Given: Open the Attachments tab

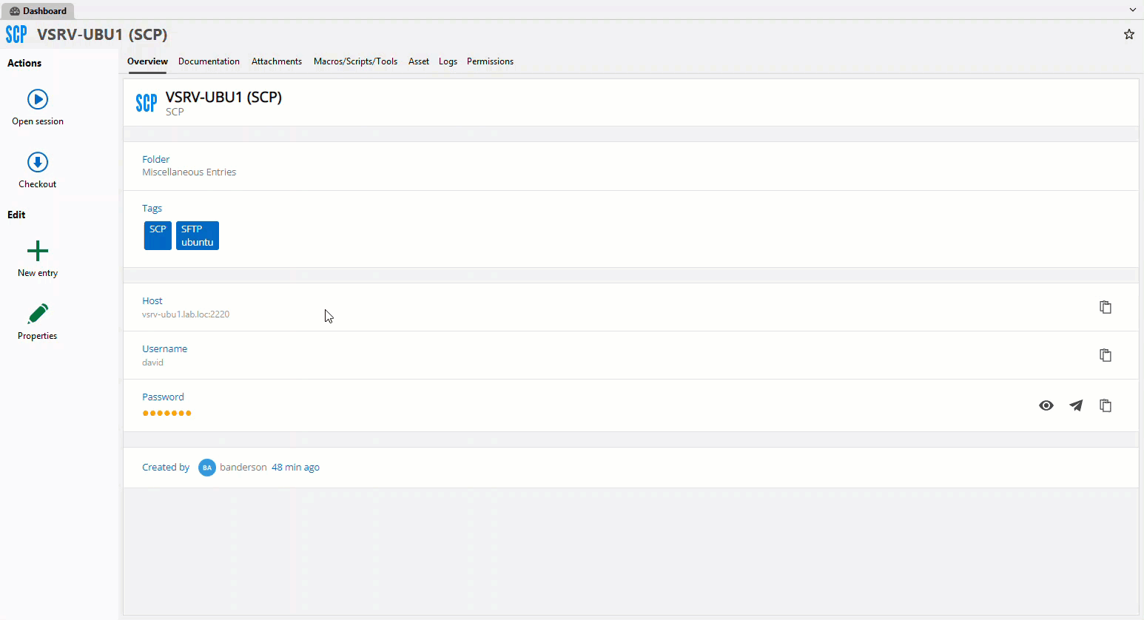Looking at the screenshot, I should coord(277,61).
